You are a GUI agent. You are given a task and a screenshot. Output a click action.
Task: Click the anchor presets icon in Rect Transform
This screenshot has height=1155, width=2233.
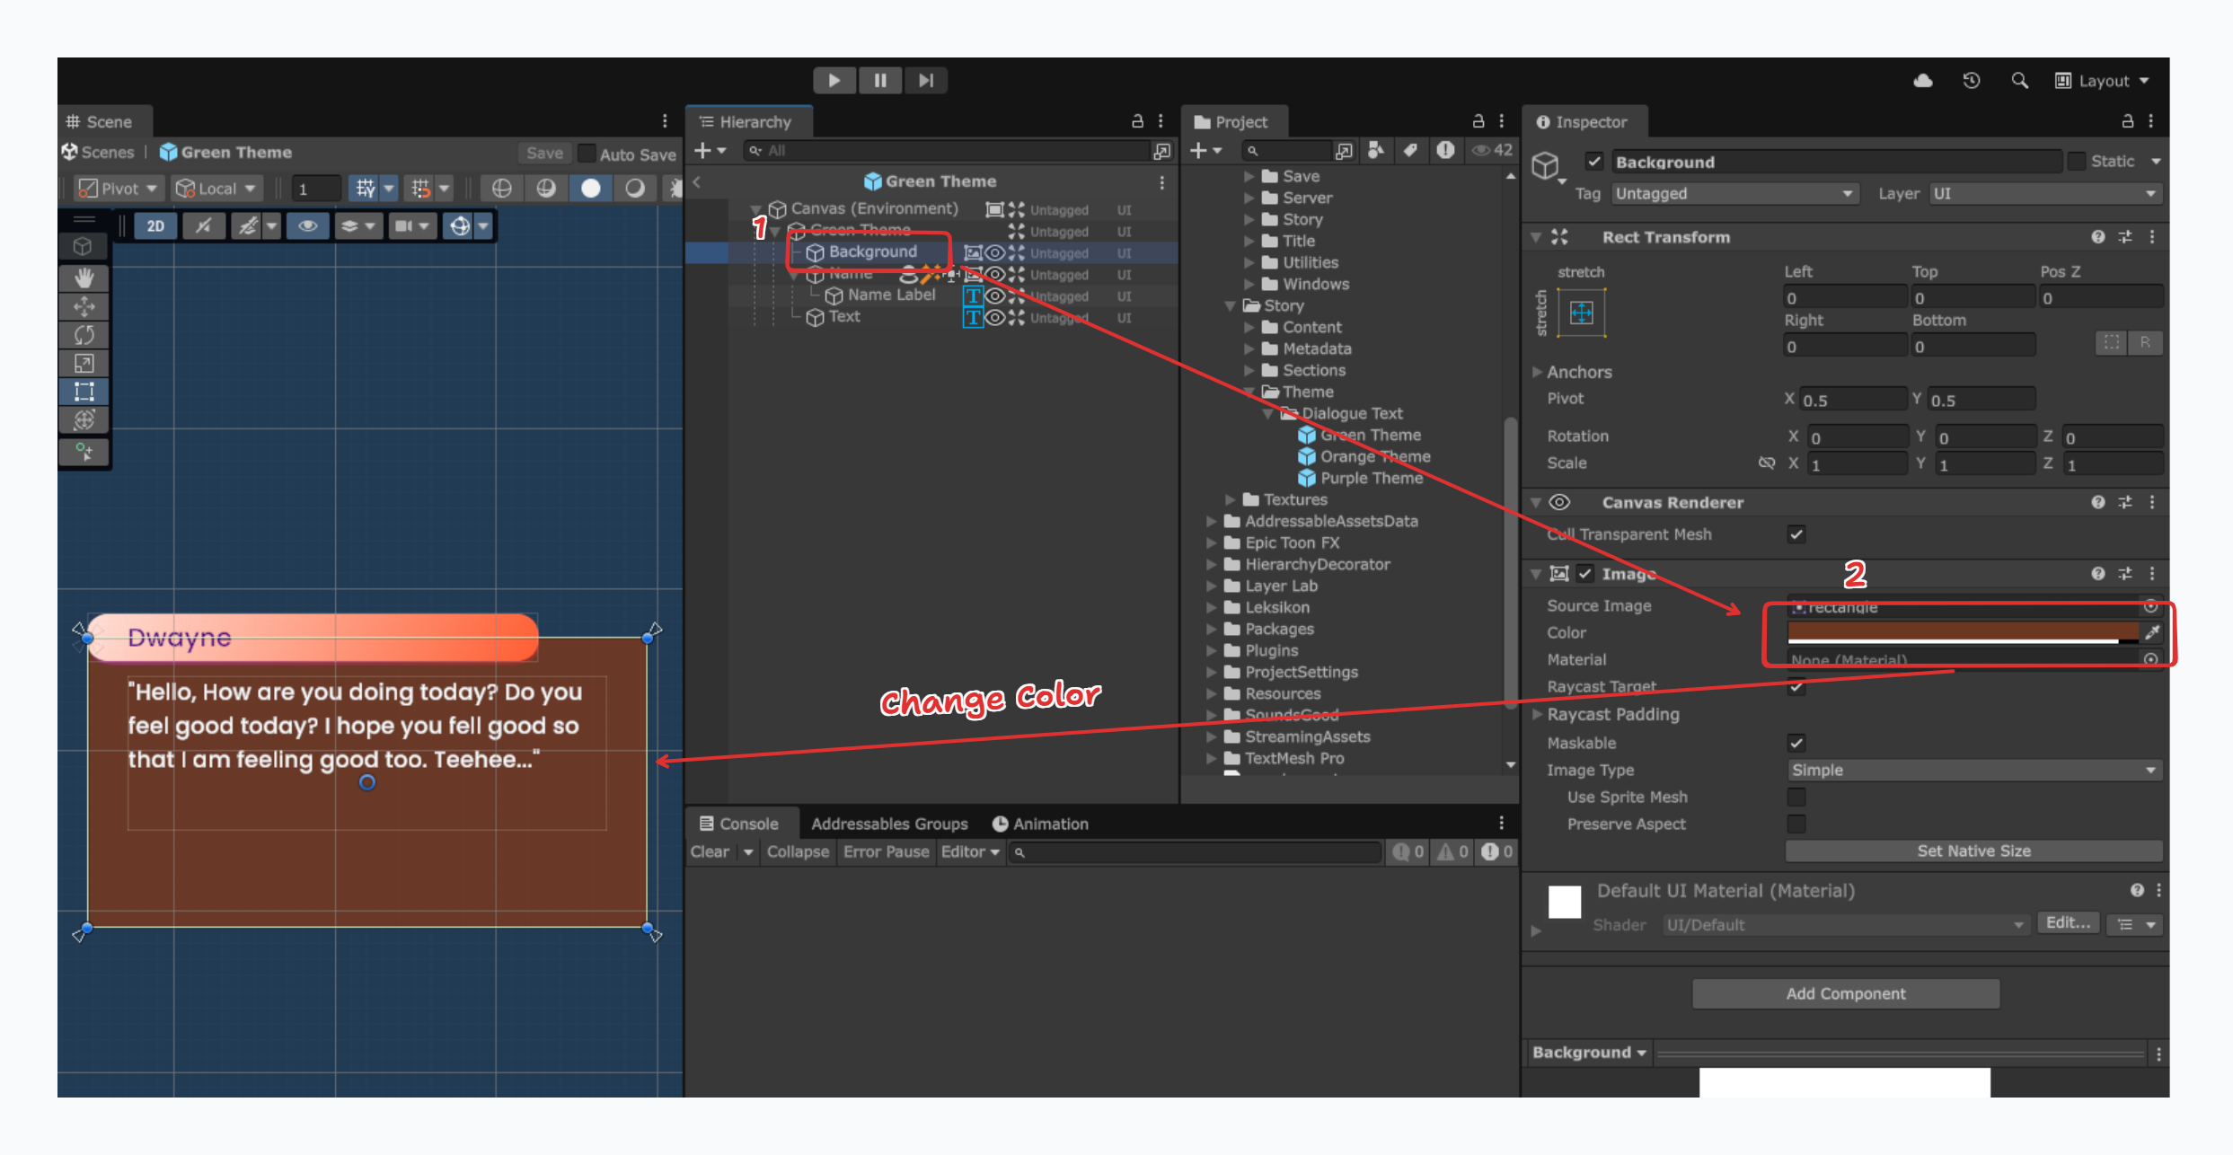[1581, 313]
